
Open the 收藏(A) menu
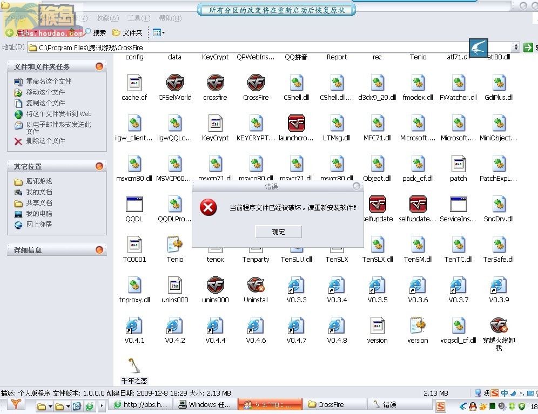click(x=107, y=18)
